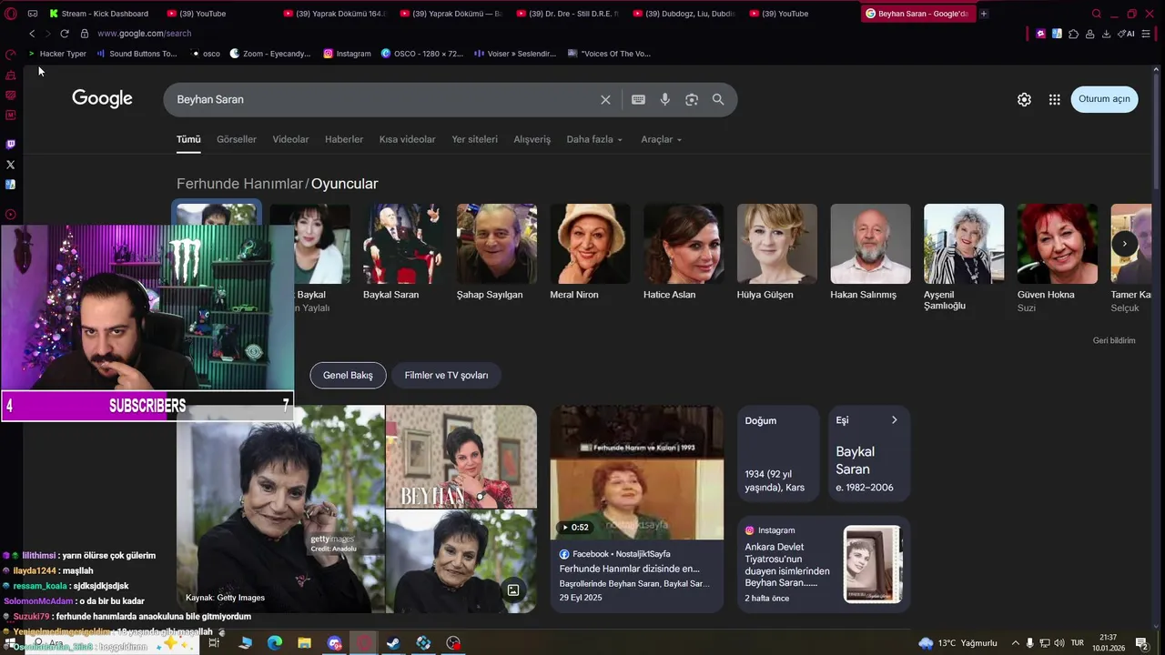Start Google voice search microphone
Screen dimensions: 1165x655
(665, 99)
